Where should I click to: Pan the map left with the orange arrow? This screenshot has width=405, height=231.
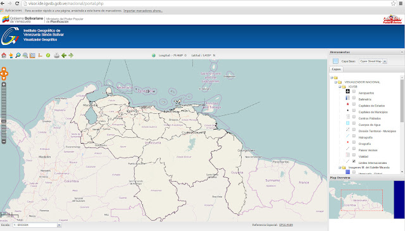point(1,73)
